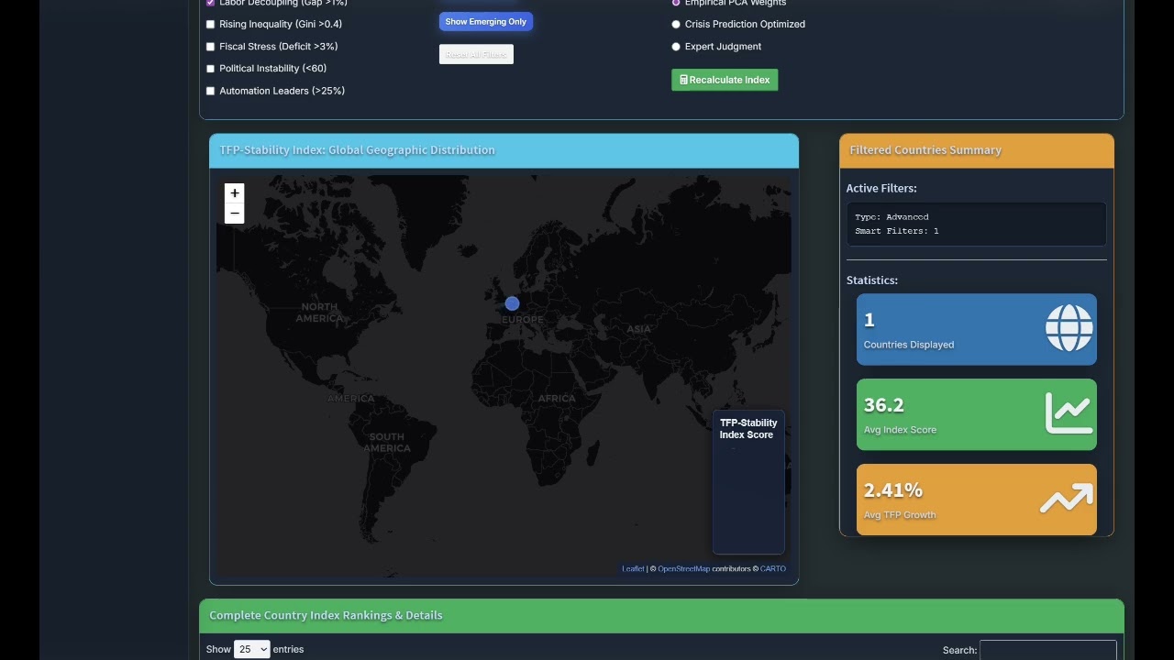Click 'Complete Country Index Rankings & Details' header

661,615
